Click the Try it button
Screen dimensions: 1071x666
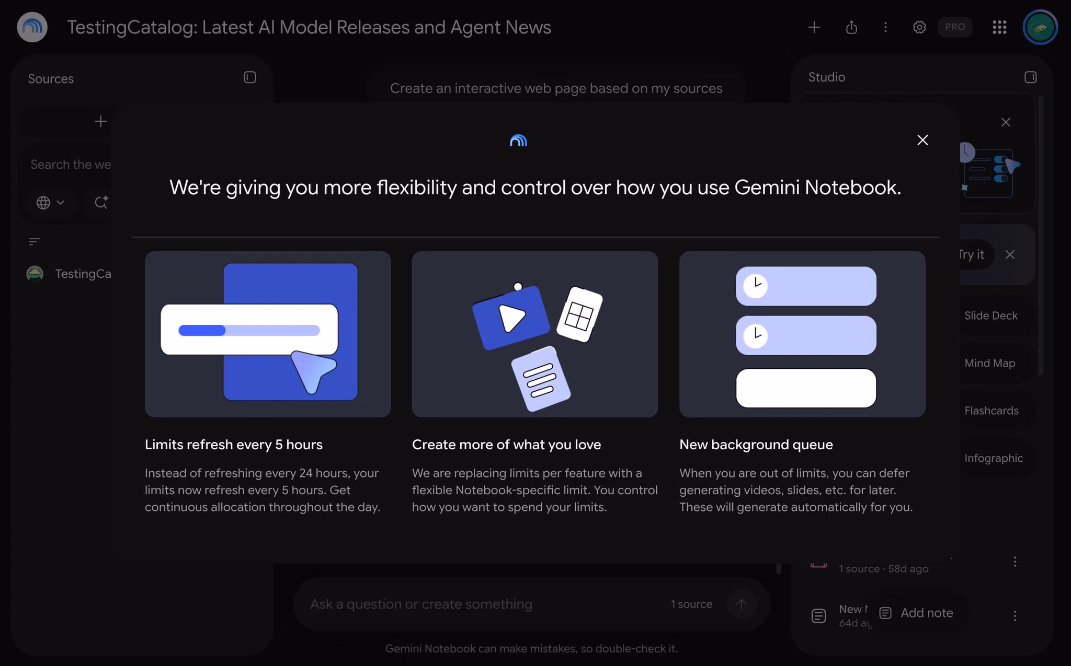click(973, 254)
